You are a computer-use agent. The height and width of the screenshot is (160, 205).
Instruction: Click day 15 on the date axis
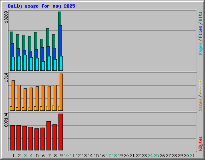[x=96, y=156]
